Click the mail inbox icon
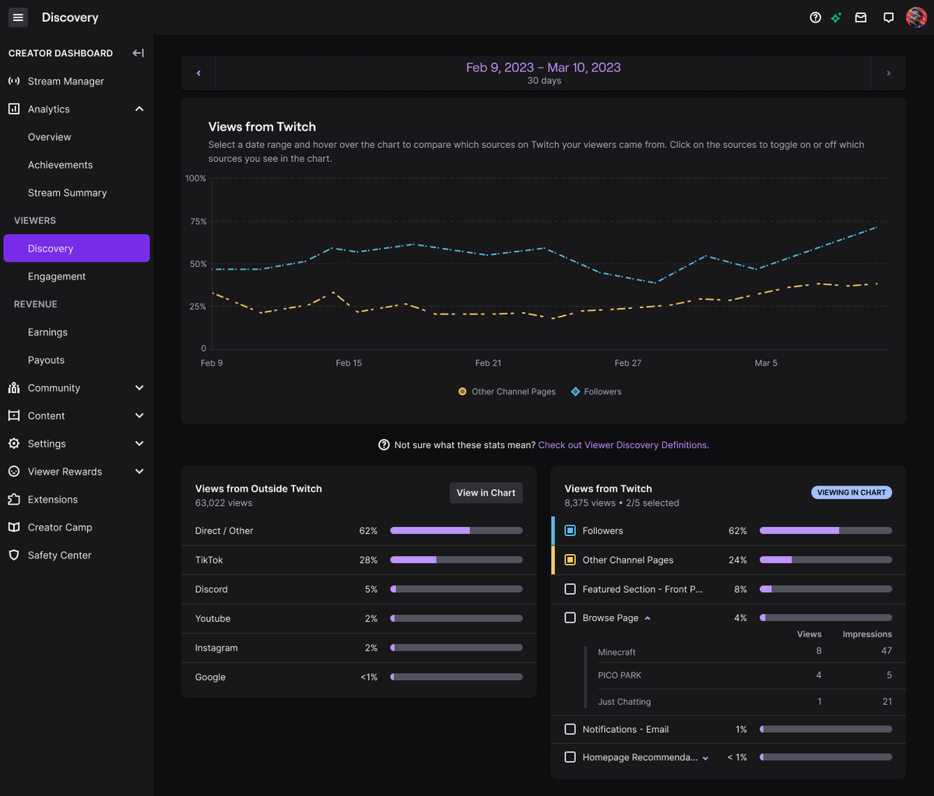Screen dimensions: 934x796 point(861,17)
